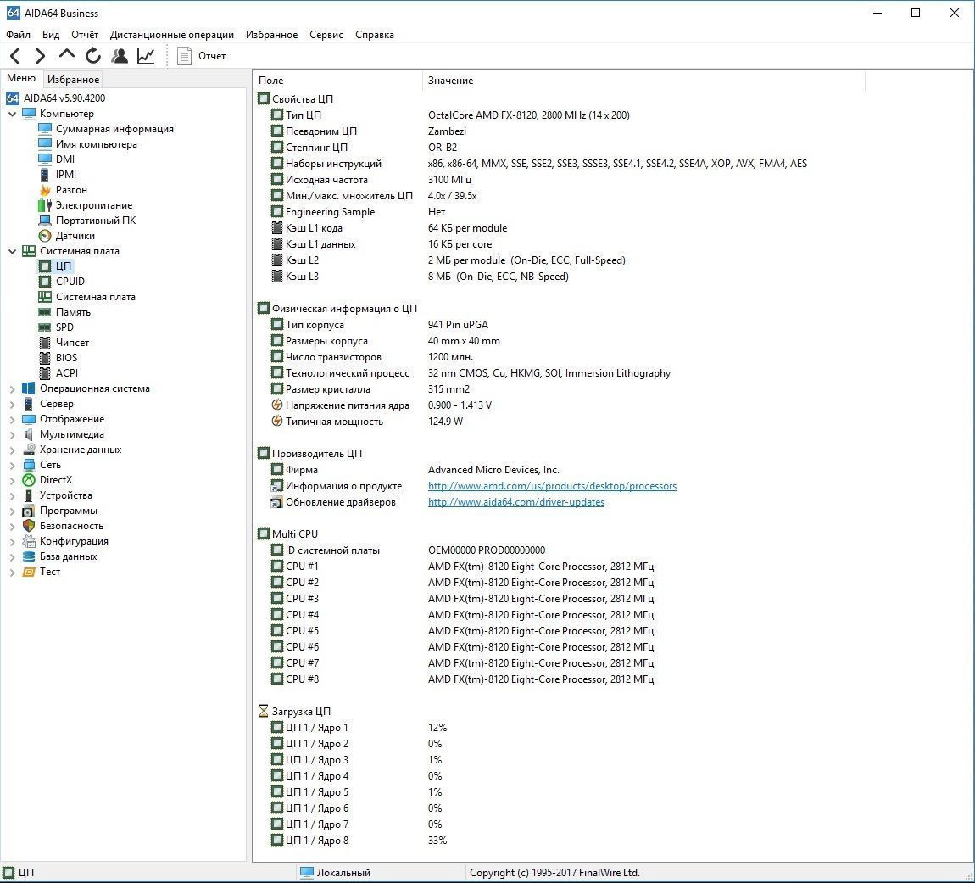This screenshot has width=975, height=883.
Task: Click the SPD memory icon
Action: 45,327
